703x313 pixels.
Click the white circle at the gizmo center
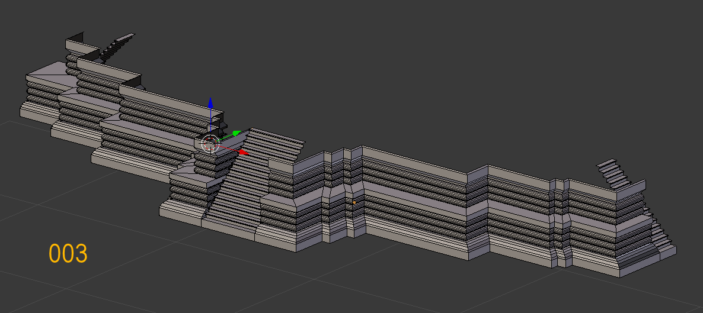click(x=210, y=144)
